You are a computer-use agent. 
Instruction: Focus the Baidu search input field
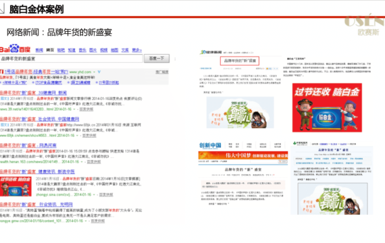[71, 59]
